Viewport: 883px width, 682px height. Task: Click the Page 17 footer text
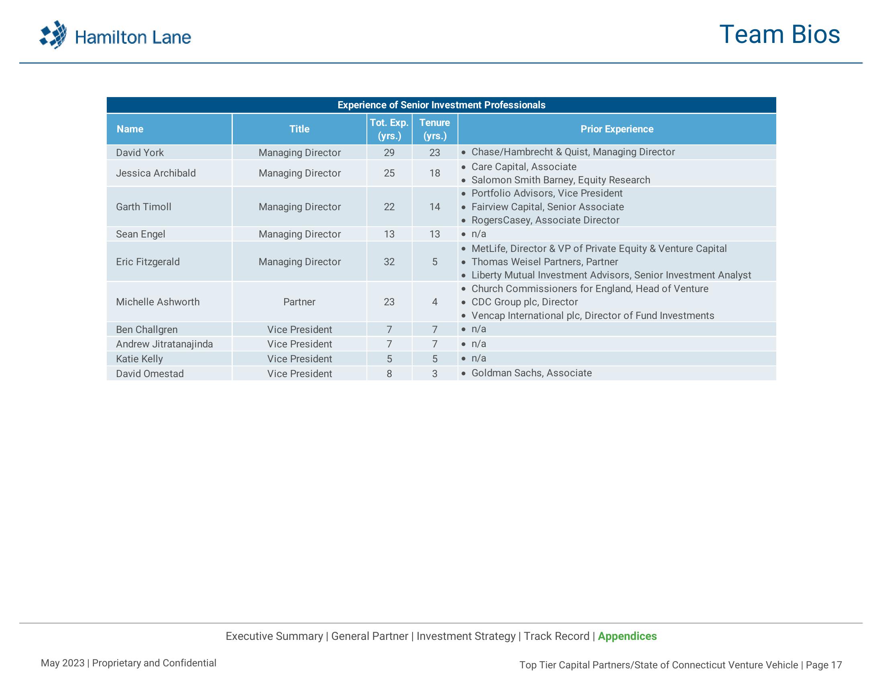(x=824, y=665)
